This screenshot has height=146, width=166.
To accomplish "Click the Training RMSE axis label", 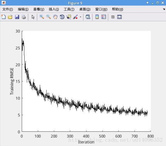I will tap(12, 81).
